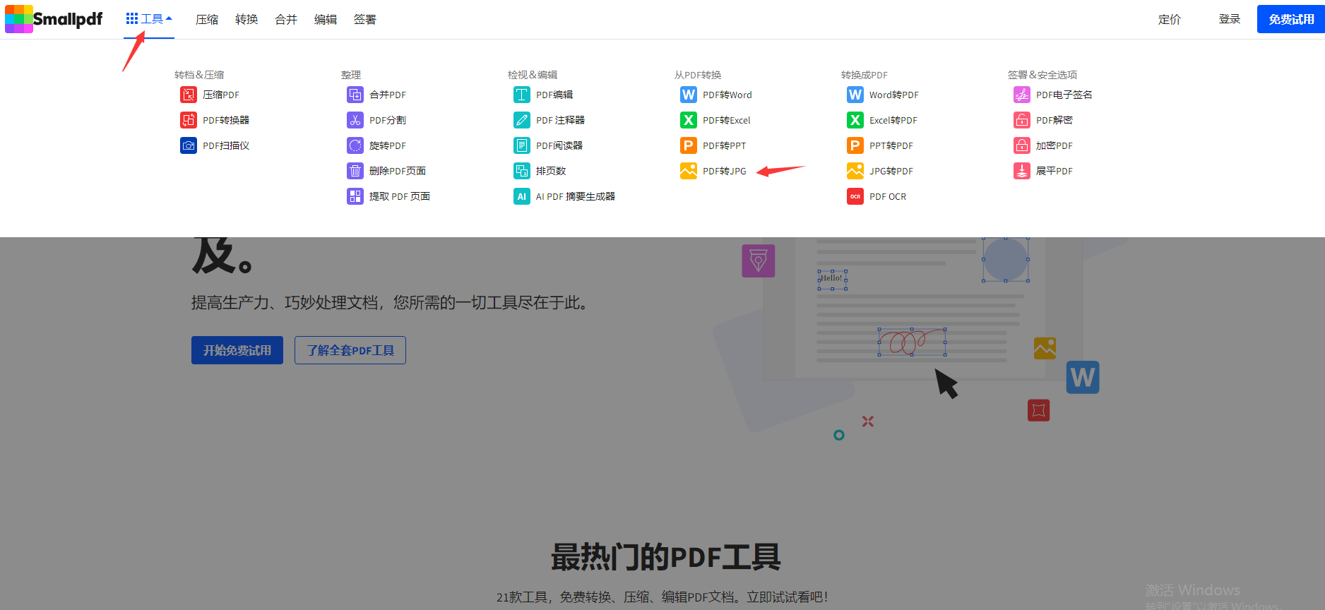Screen dimensions: 1325x610
Task: Click the 旋转PDF icon
Action: (x=355, y=145)
